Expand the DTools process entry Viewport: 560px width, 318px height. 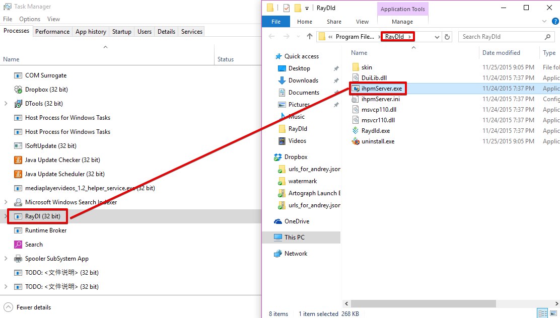pos(6,104)
